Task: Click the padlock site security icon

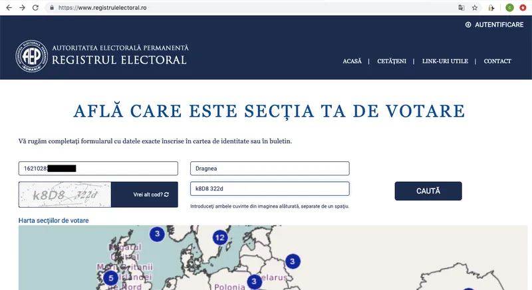Action: click(x=52, y=7)
